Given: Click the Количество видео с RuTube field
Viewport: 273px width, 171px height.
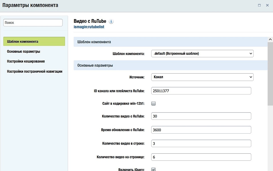Looking at the screenshot, I should pos(201,116).
